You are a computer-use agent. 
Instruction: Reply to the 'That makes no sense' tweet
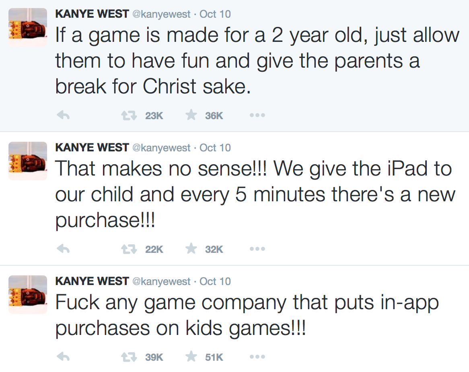[63, 249]
